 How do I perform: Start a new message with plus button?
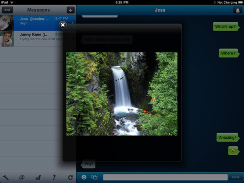point(71,10)
